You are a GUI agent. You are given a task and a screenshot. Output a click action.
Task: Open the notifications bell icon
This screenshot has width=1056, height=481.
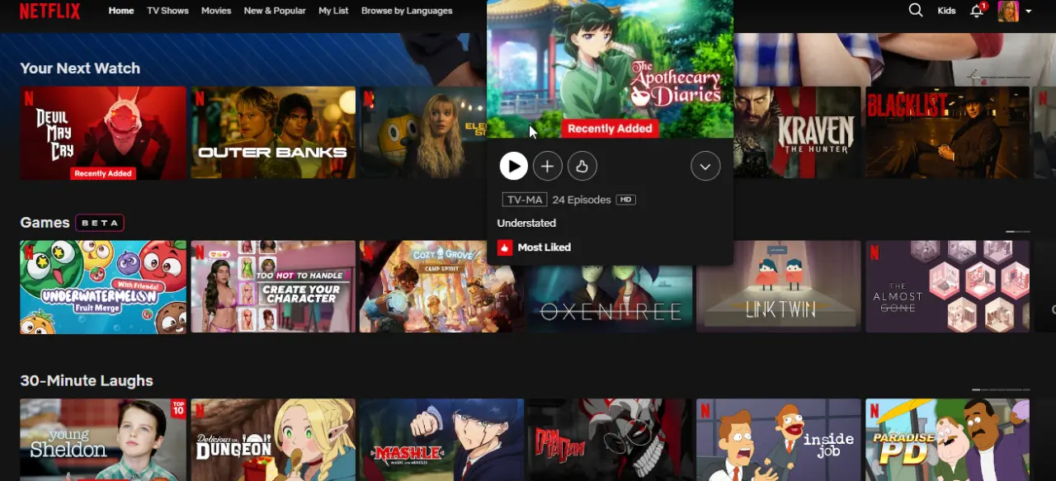pyautogui.click(x=977, y=11)
